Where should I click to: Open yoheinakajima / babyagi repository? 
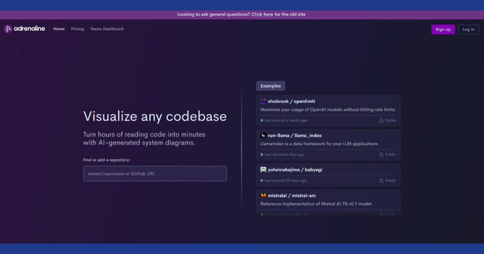pyautogui.click(x=295, y=169)
